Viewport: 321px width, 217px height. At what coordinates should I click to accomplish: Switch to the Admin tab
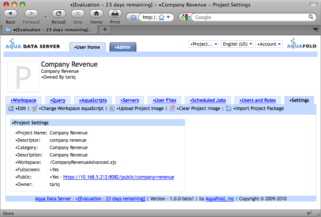(123, 47)
